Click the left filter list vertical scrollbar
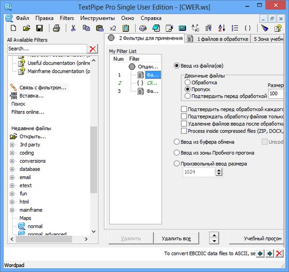This screenshot has height=272, width=289. (x=94, y=144)
